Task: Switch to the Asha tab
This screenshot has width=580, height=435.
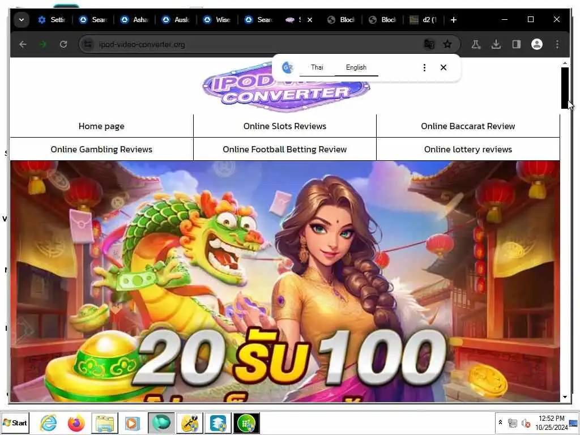Action: [x=135, y=20]
